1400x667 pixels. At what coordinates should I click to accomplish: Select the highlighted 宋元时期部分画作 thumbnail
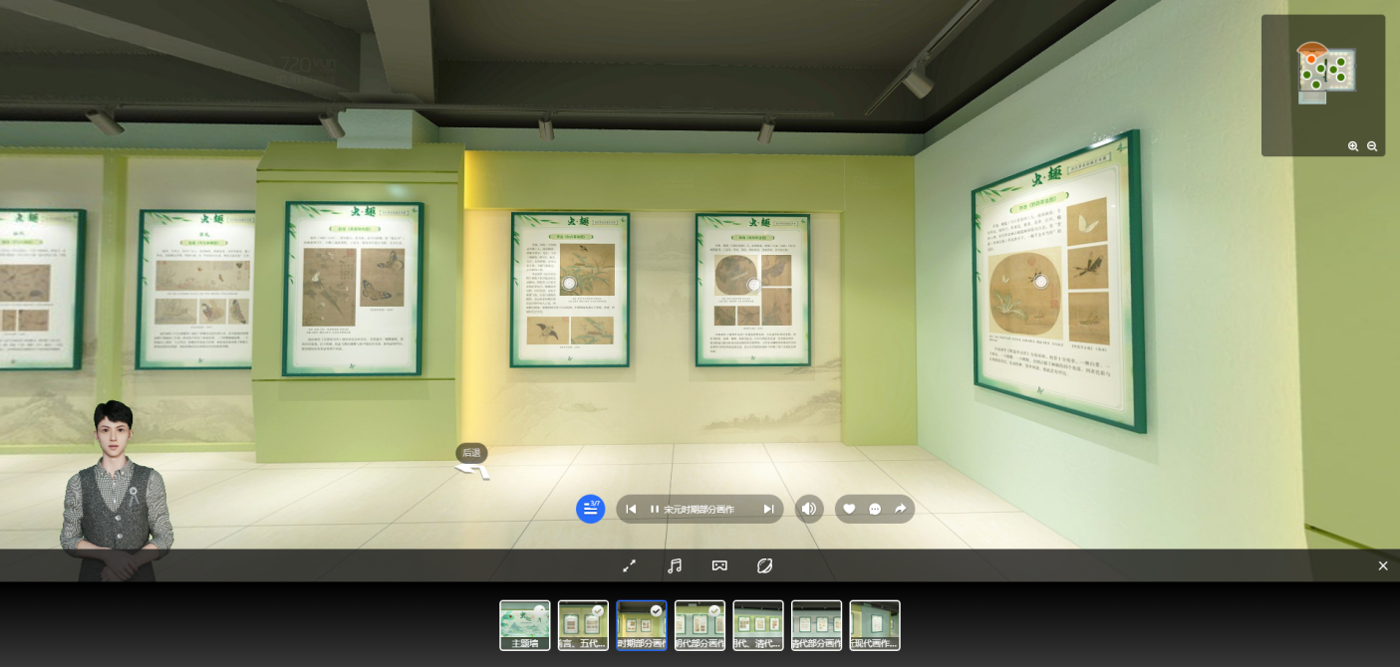coord(642,625)
